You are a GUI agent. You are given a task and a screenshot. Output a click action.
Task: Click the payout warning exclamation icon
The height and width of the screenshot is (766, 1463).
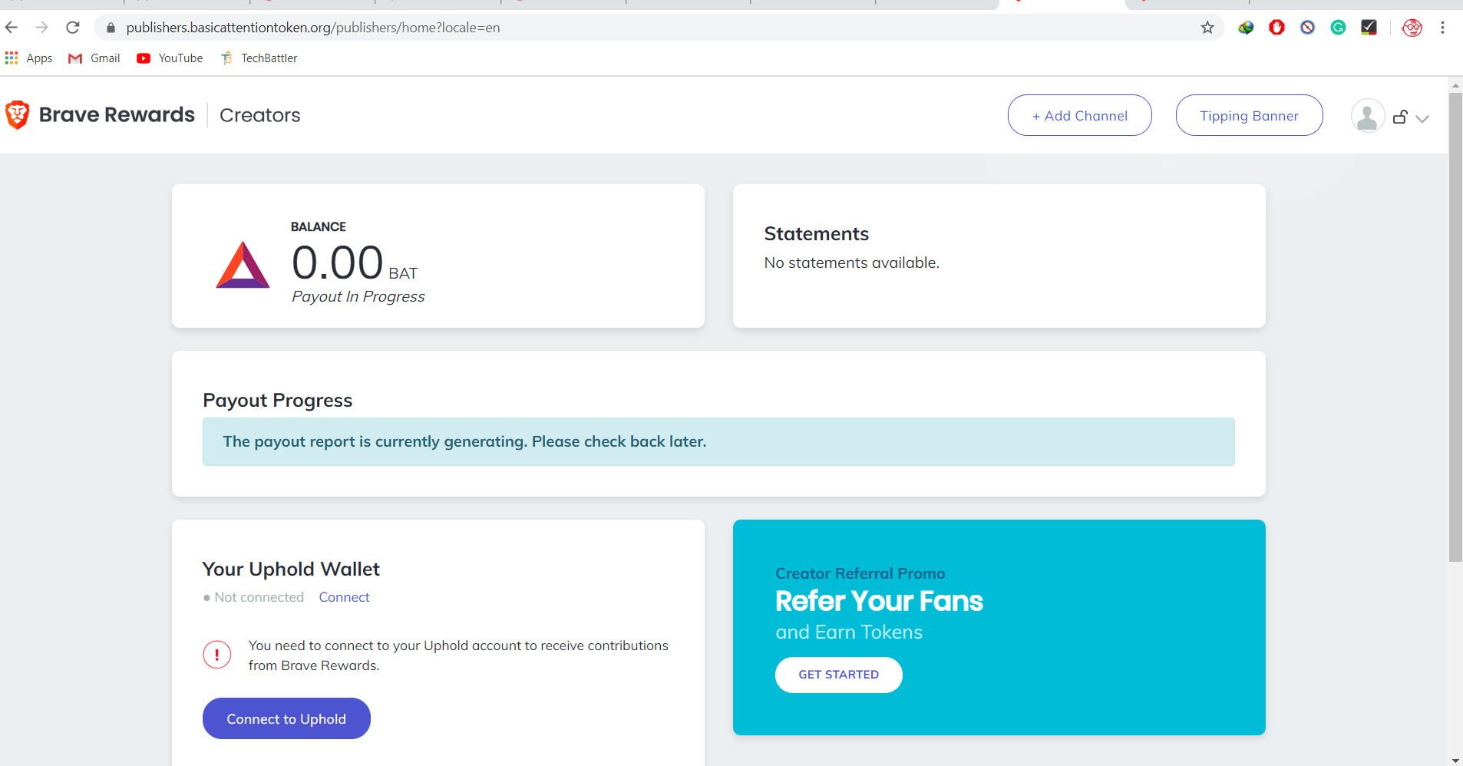point(217,655)
